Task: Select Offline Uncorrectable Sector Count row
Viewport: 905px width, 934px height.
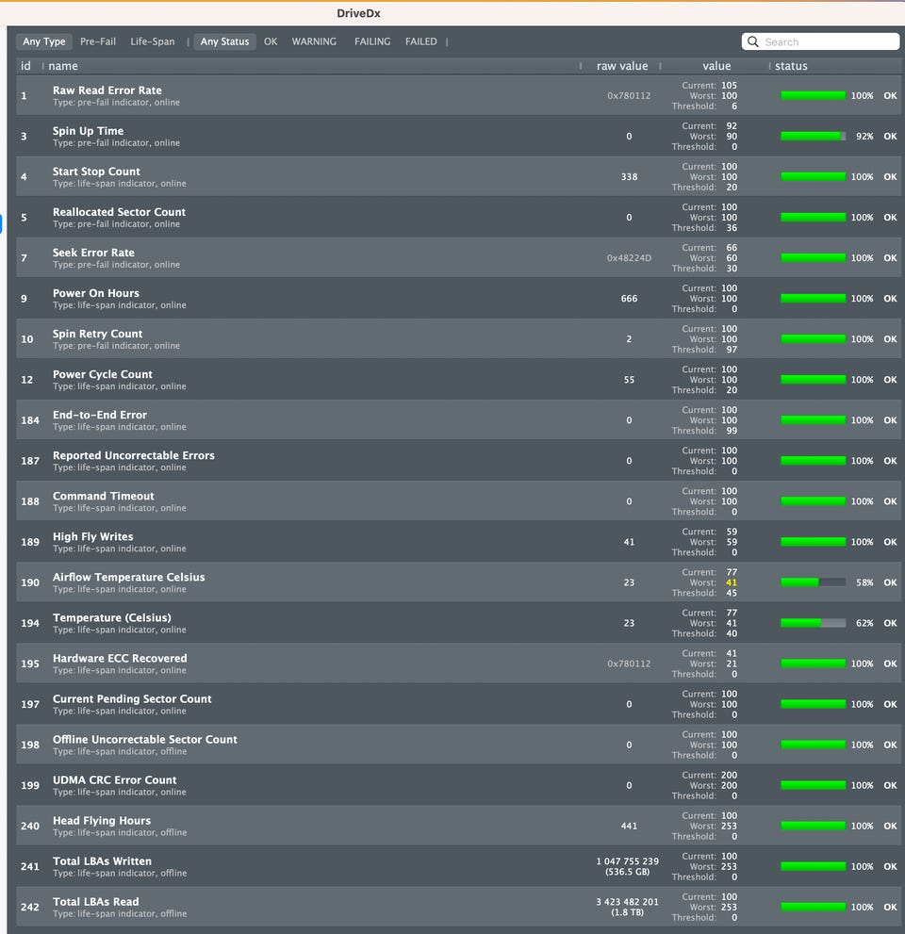Action: click(x=458, y=744)
